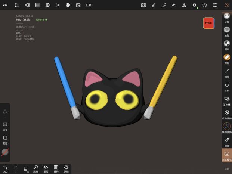Select the 触碰 nudge tool
The height and width of the screenshot is (174, 232).
pyautogui.click(x=227, y=31)
